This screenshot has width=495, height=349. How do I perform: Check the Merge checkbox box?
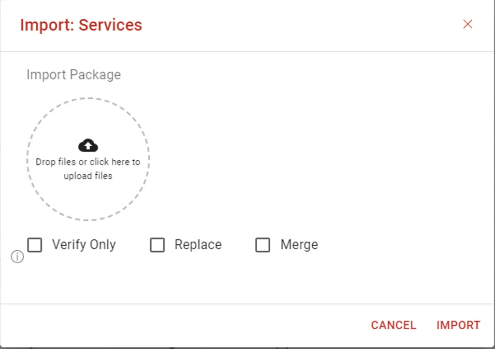point(262,244)
